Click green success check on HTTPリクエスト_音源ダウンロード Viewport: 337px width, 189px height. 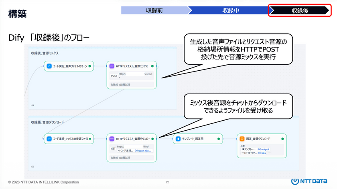152,139
